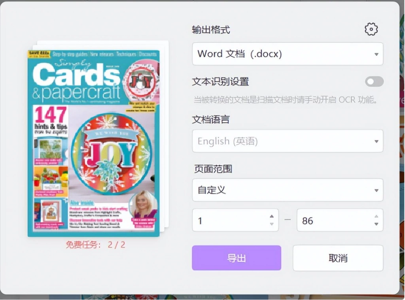405x300 pixels.
Task: Toggle the 文本识别设置 OCR switch
Action: pyautogui.click(x=374, y=81)
